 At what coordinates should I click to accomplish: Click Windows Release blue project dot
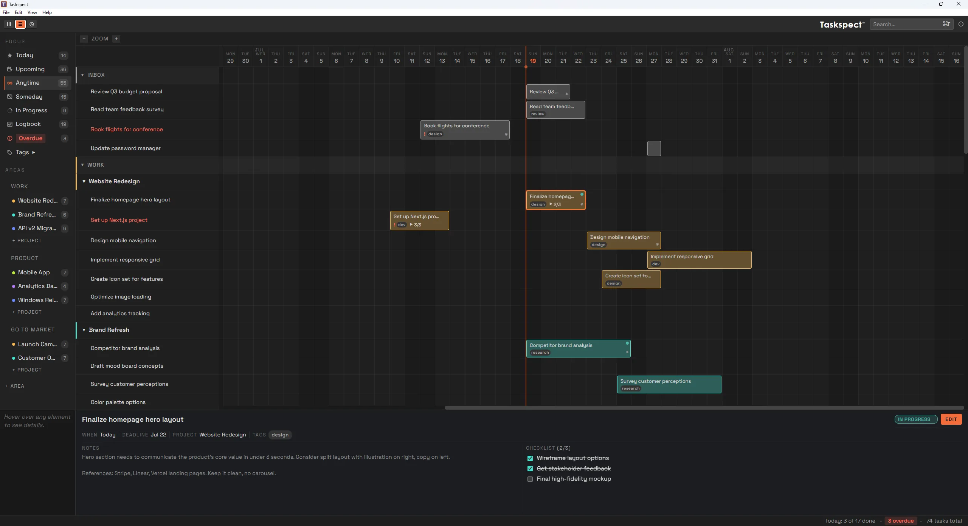click(14, 300)
